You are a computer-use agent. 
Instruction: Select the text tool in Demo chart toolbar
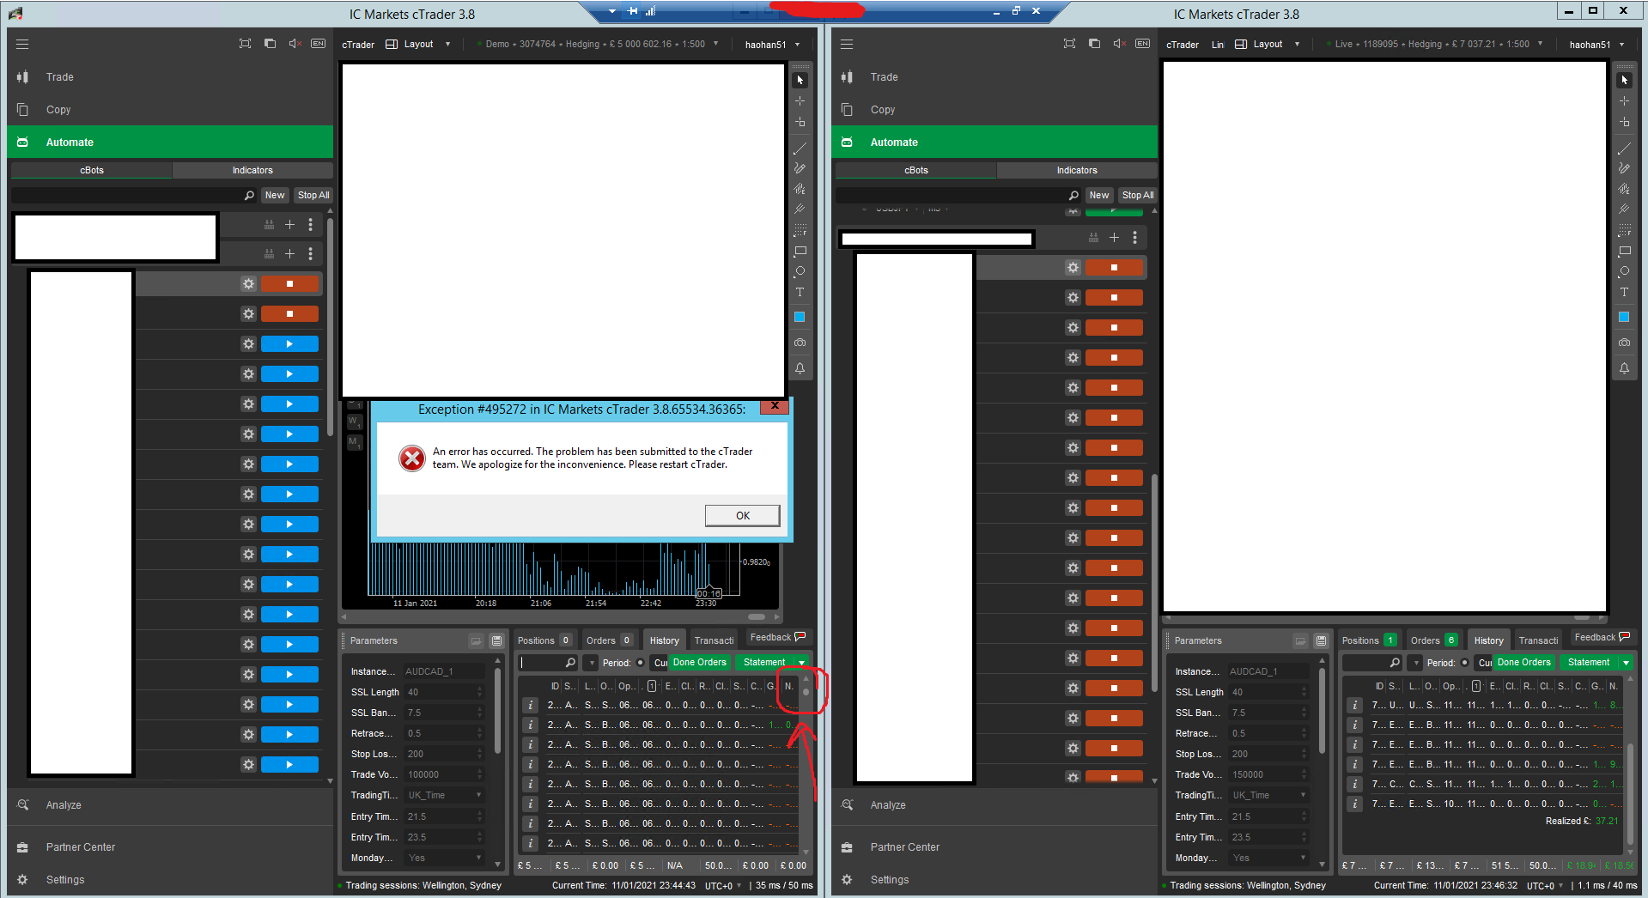pyautogui.click(x=800, y=293)
